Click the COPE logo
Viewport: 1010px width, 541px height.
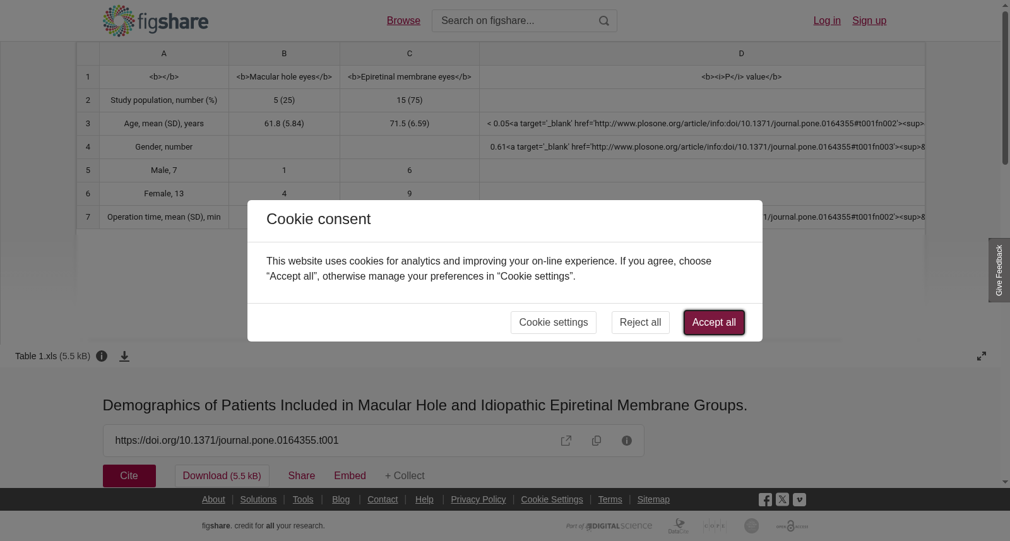(715, 526)
